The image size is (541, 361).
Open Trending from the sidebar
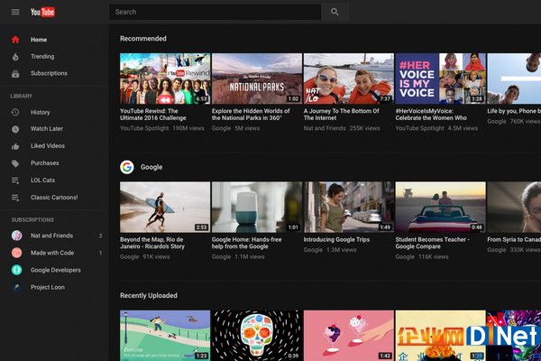tap(42, 56)
